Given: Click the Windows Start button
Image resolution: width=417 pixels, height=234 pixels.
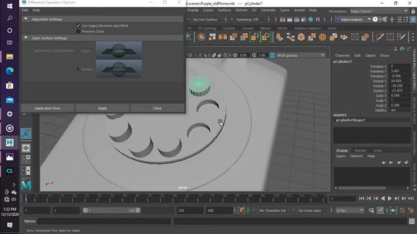Looking at the screenshot, I should 10,6.
